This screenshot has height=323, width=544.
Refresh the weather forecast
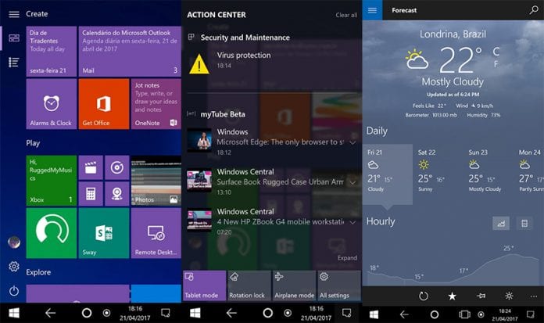click(x=424, y=296)
